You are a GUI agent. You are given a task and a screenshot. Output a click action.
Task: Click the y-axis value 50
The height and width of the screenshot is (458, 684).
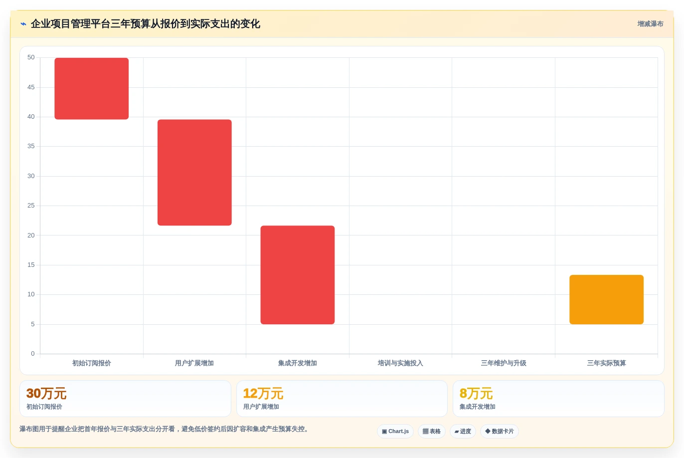[31, 57]
